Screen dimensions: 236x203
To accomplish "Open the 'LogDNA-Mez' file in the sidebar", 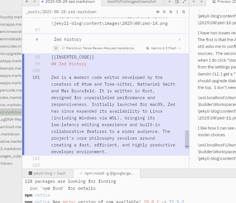I will pyautogui.click(x=11, y=119).
